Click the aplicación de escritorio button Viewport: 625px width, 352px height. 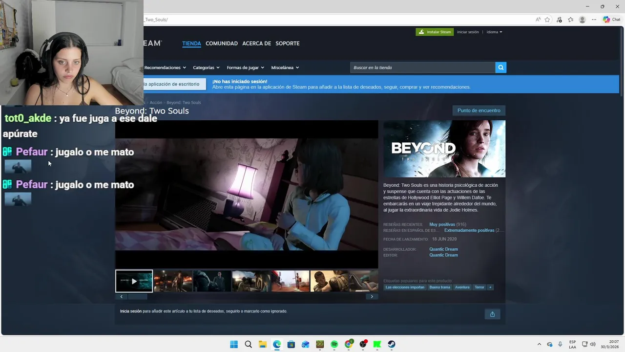click(174, 84)
